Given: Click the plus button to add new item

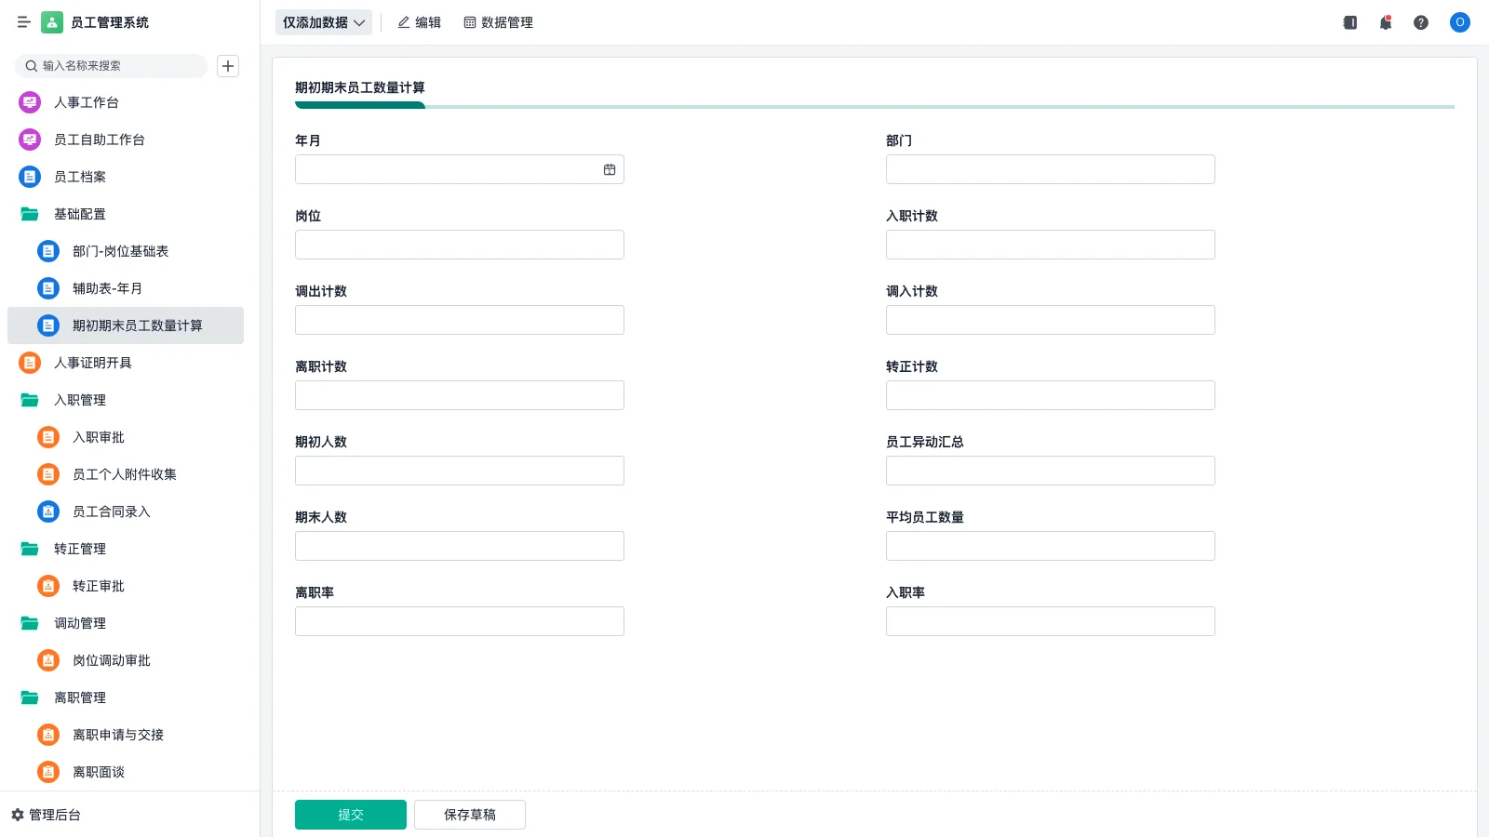Looking at the screenshot, I should coord(228,66).
